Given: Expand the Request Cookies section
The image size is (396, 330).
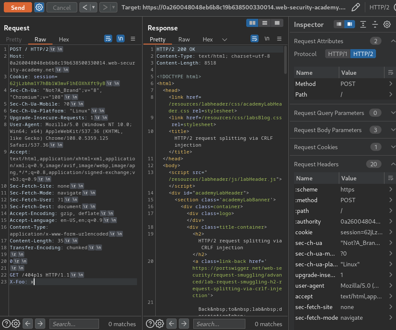Looking at the screenshot, I should coord(393,147).
